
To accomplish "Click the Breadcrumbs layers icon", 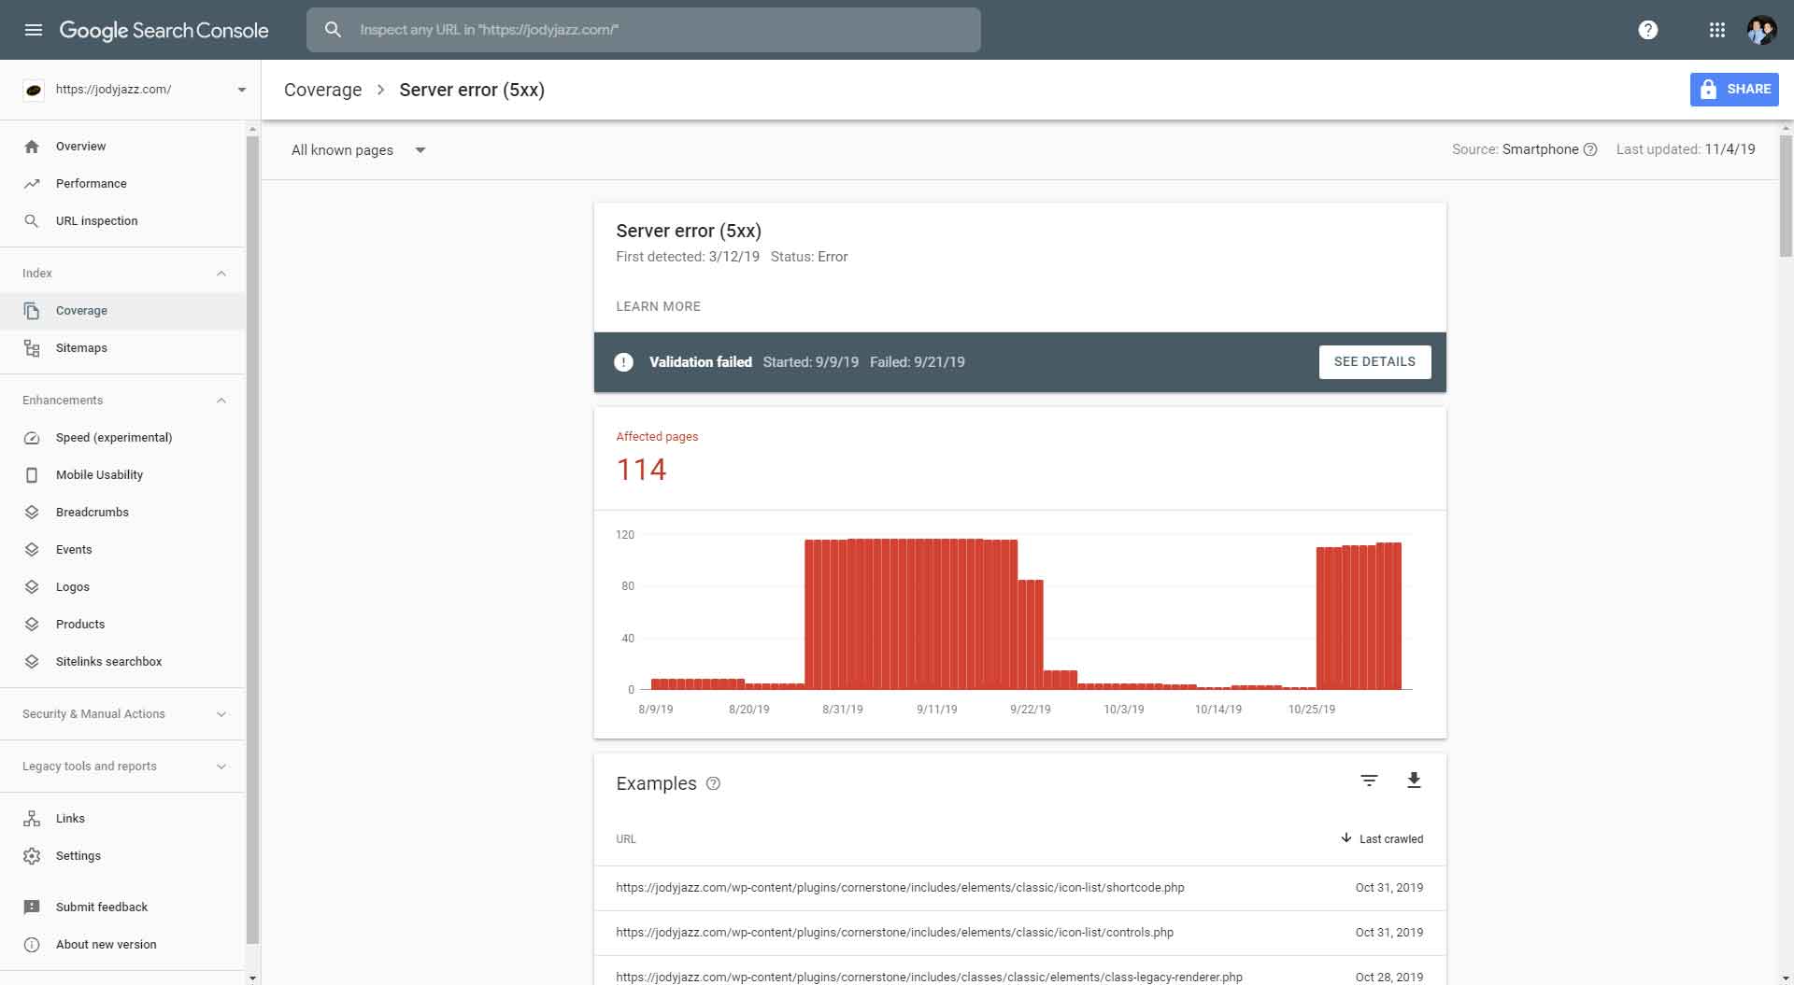I will coord(32,513).
